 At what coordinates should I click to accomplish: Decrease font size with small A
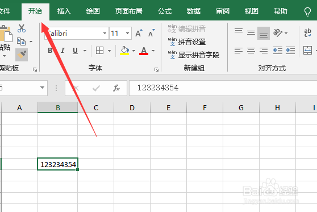point(152,33)
